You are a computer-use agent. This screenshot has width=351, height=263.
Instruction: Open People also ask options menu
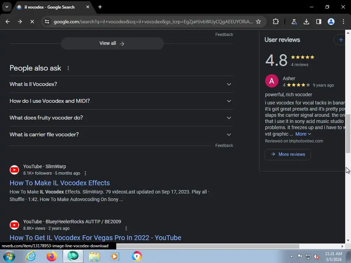click(68, 68)
